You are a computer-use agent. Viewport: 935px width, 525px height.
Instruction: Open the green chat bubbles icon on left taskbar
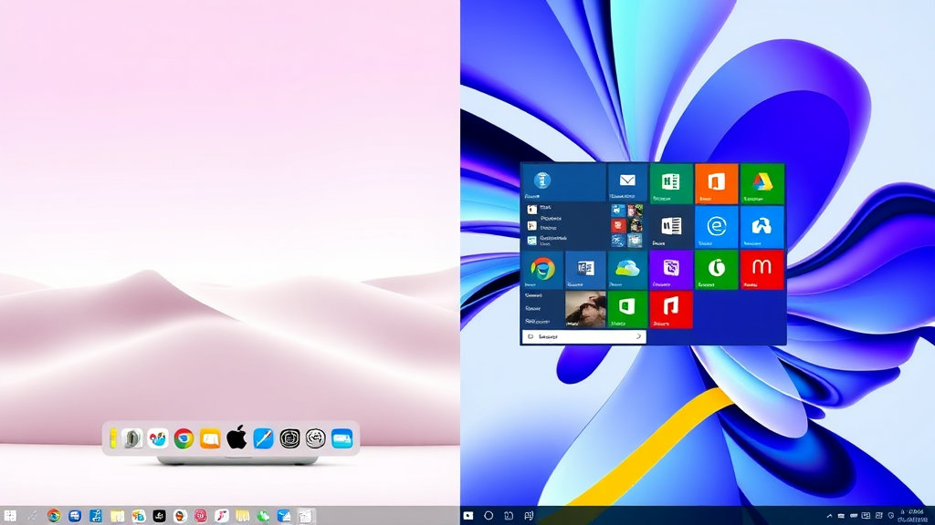[x=263, y=516]
